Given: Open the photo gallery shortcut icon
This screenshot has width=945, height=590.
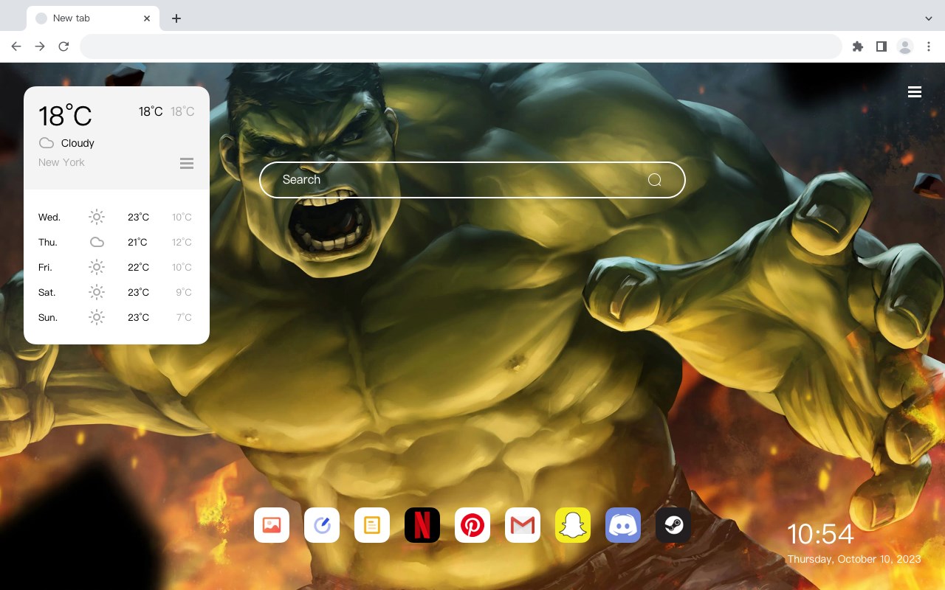Looking at the screenshot, I should coord(272,525).
